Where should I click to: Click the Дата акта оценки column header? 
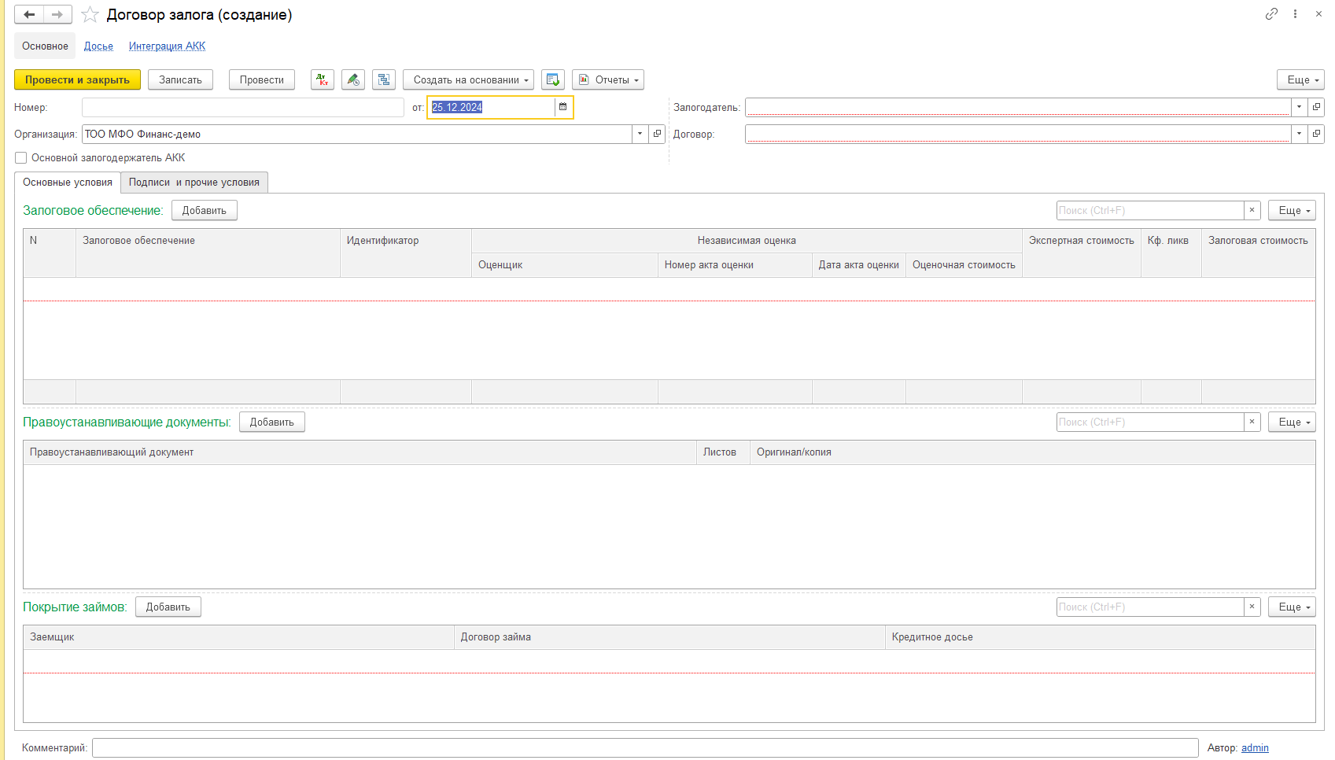pyautogui.click(x=859, y=265)
